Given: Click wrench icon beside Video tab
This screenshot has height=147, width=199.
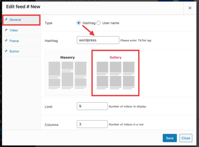Looking at the screenshot, I should (6, 30).
